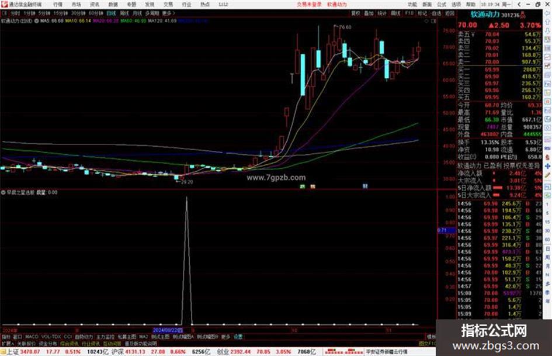The image size is (552, 356).
Task: Click the 通达信 app logo icon
Action: (x=5, y=4)
